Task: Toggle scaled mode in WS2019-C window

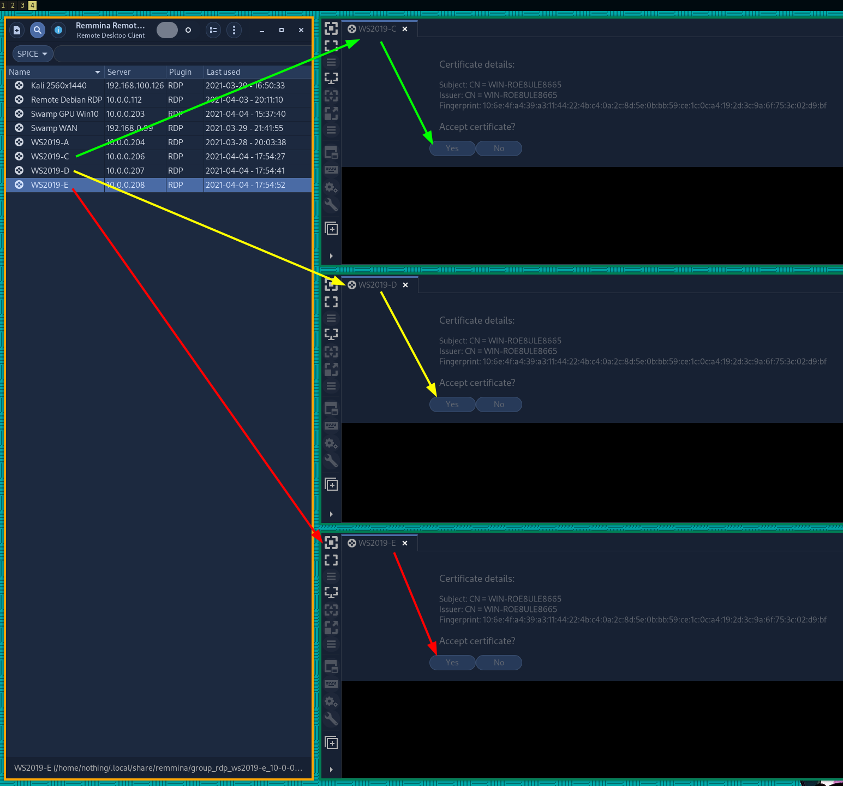Action: tap(331, 114)
